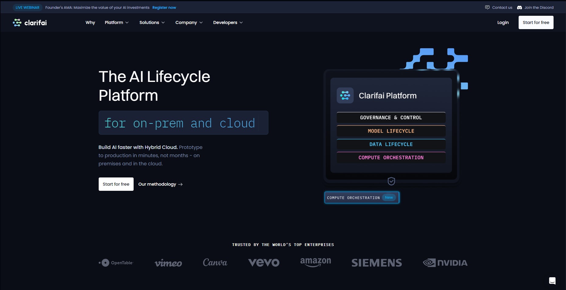
Task: Select the Data Lifecycle layer
Action: coord(391,144)
